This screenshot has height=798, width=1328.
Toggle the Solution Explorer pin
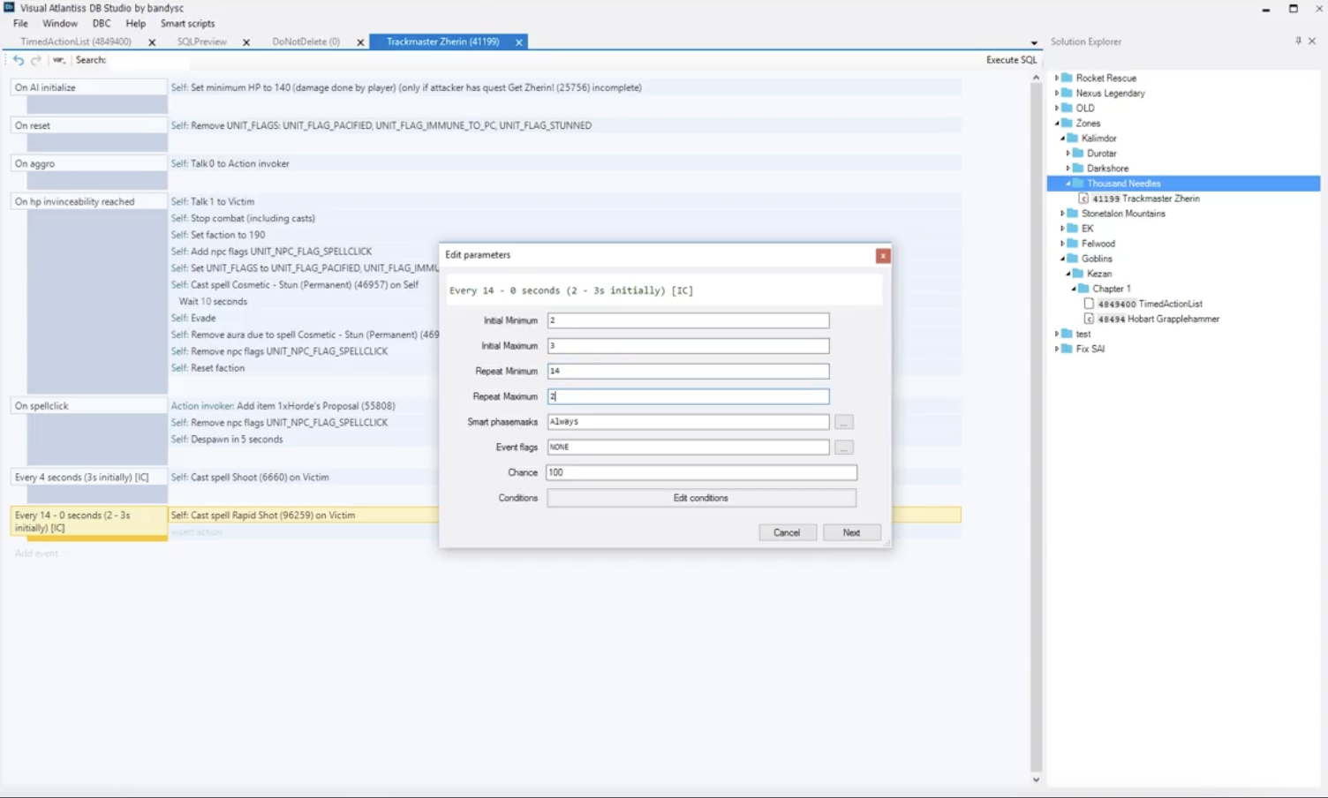(1297, 41)
